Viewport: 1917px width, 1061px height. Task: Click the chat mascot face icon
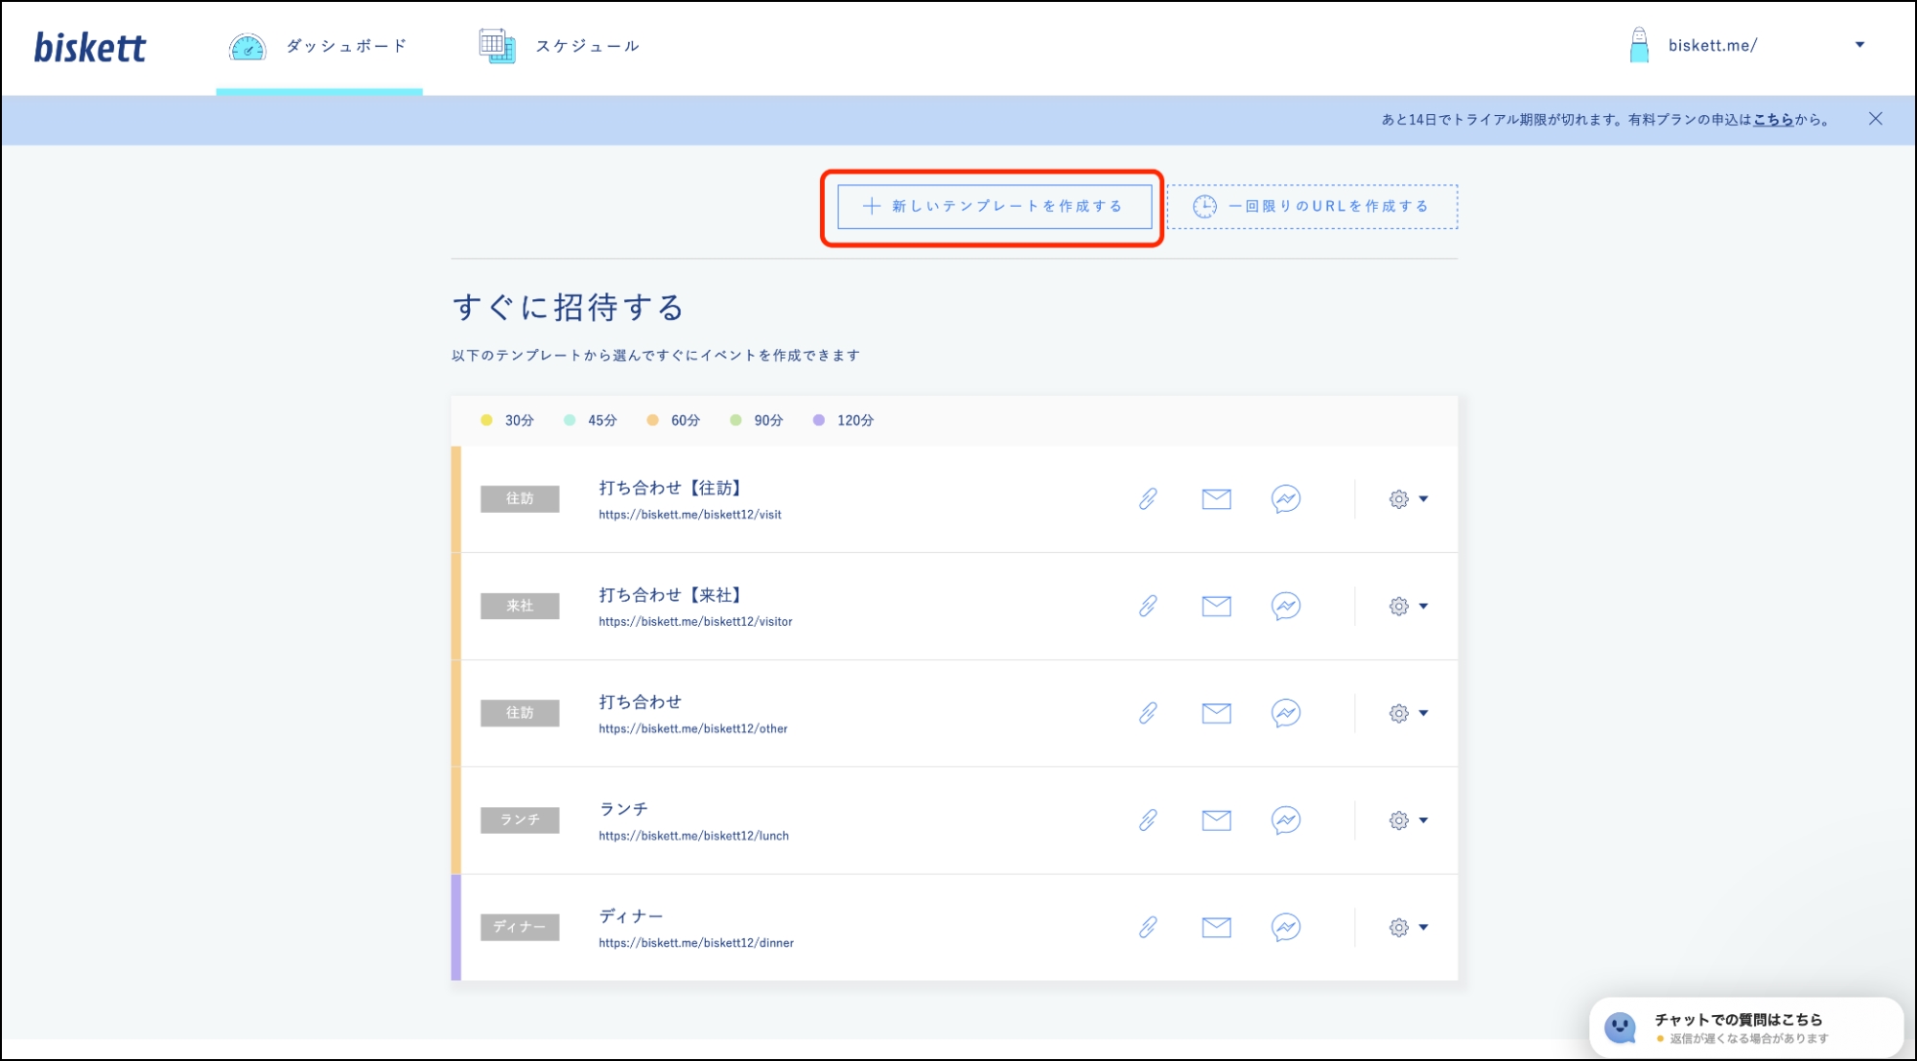pos(1621,1027)
